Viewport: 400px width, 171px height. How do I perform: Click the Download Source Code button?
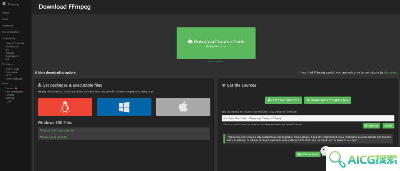216,43
